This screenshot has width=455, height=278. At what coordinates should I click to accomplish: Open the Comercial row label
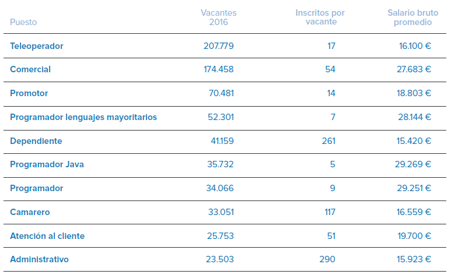(30, 69)
